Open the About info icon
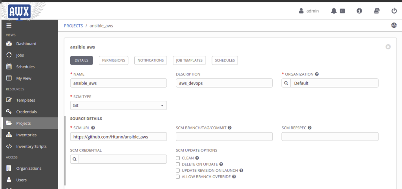The width and height of the screenshot is (402, 189). coord(360,11)
